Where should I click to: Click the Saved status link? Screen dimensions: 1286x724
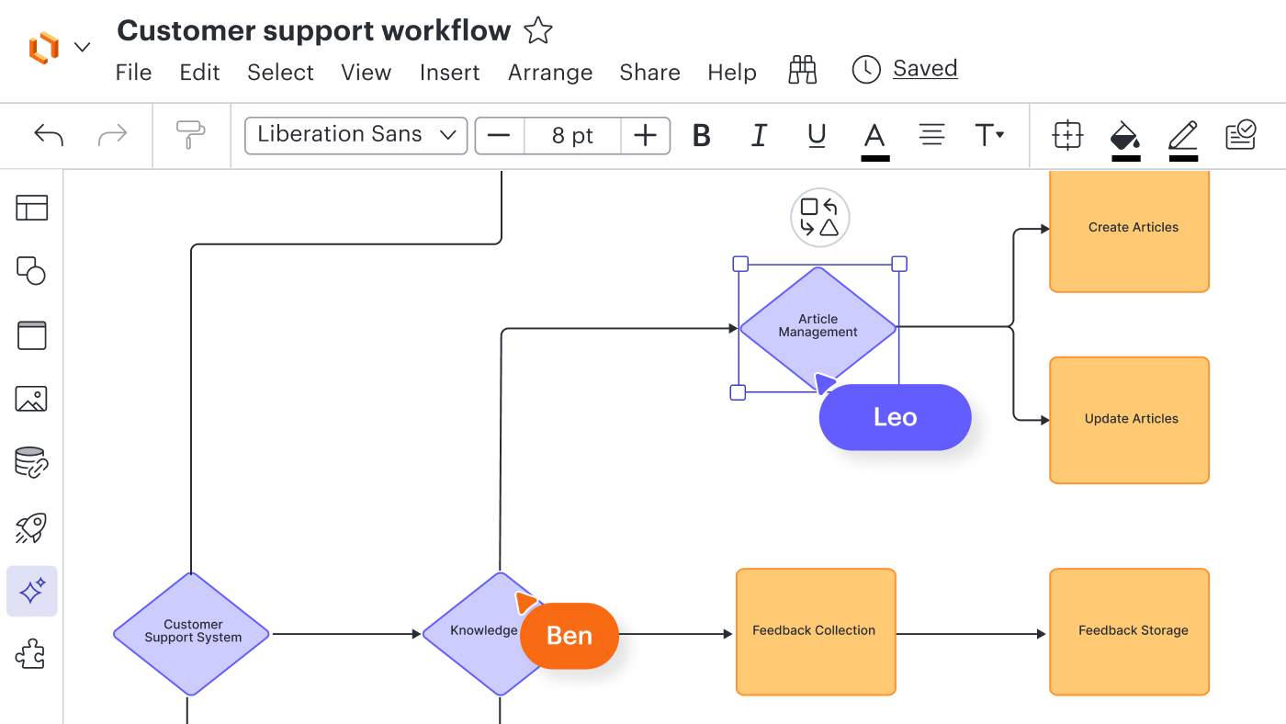[x=924, y=69]
